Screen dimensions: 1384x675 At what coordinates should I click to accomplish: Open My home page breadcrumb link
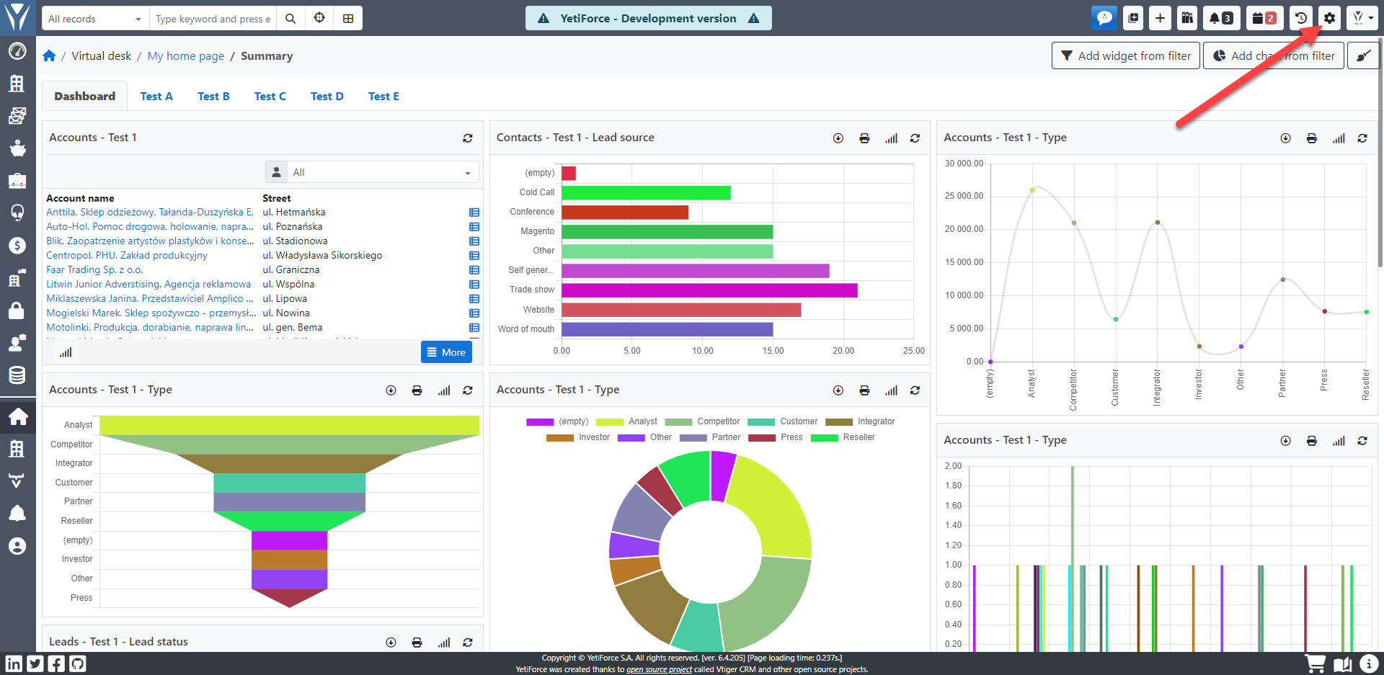point(186,56)
